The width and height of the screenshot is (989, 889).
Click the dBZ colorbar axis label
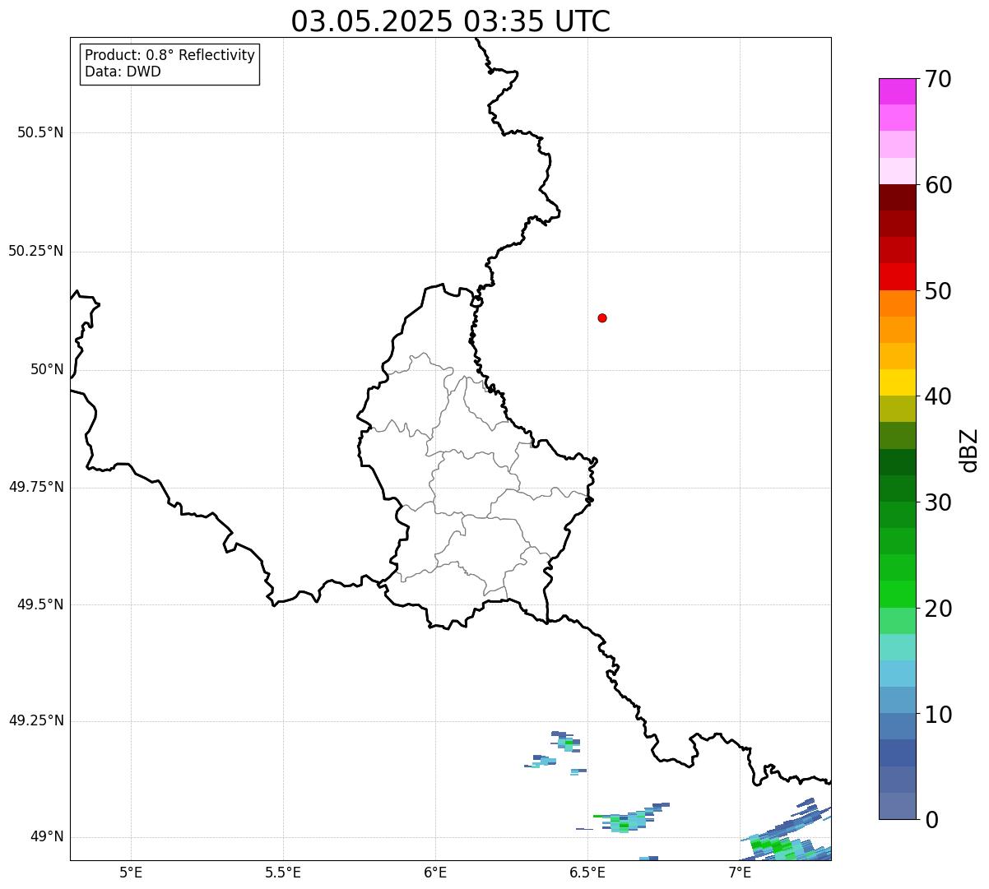[969, 450]
